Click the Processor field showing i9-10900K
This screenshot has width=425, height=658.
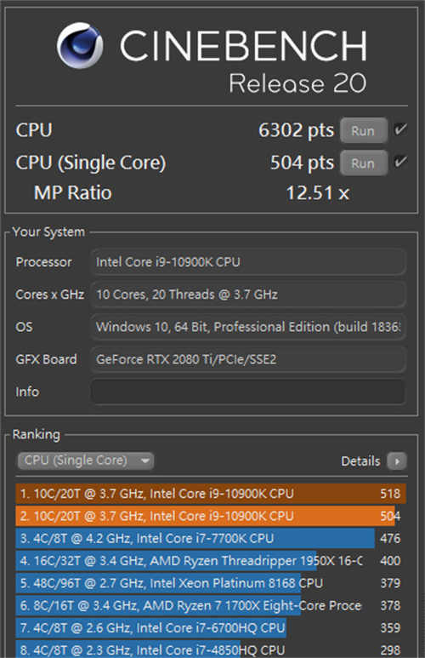click(x=248, y=262)
